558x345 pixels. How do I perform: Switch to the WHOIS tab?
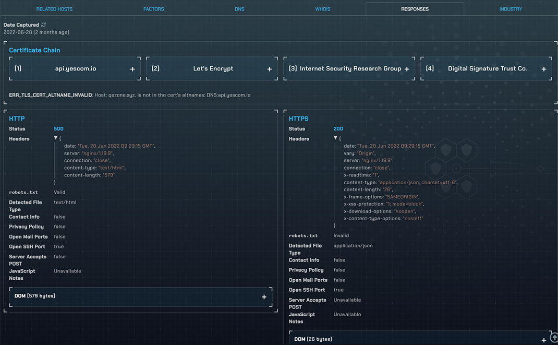tap(323, 9)
